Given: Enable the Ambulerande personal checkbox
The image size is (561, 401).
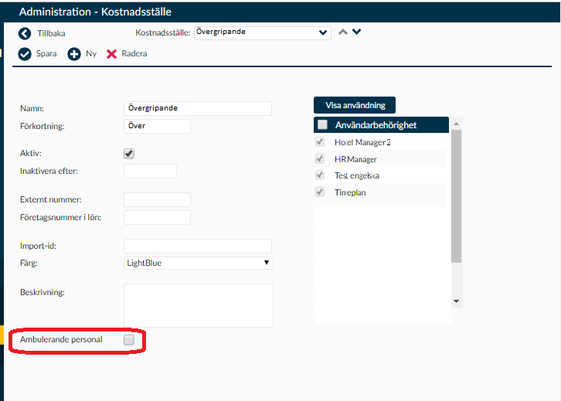Looking at the screenshot, I should point(129,339).
